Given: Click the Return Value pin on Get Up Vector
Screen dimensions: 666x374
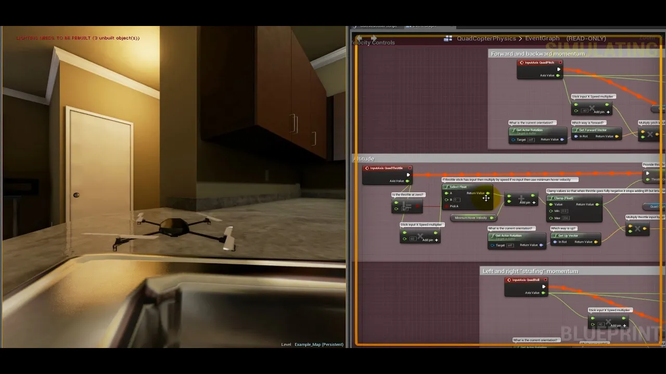Looking at the screenshot, I should click(x=596, y=242).
